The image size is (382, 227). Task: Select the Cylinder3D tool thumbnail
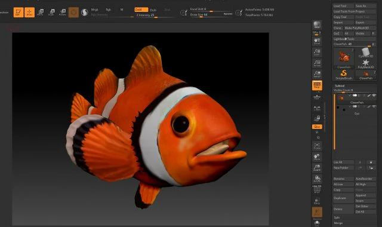pyautogui.click(x=366, y=53)
